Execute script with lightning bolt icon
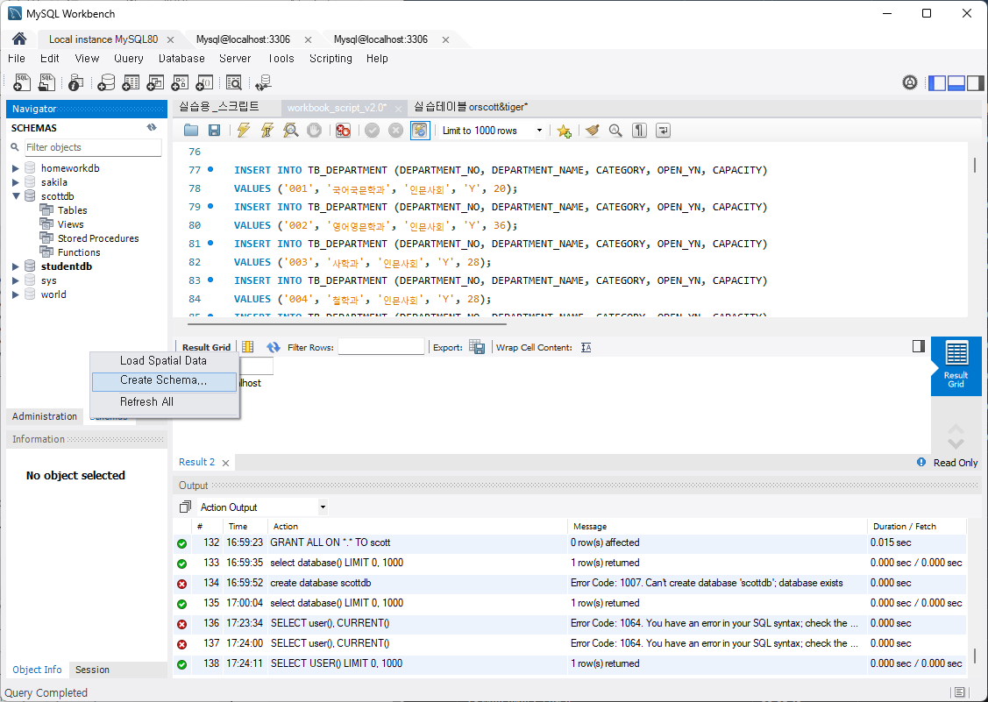988x702 pixels. 243,131
